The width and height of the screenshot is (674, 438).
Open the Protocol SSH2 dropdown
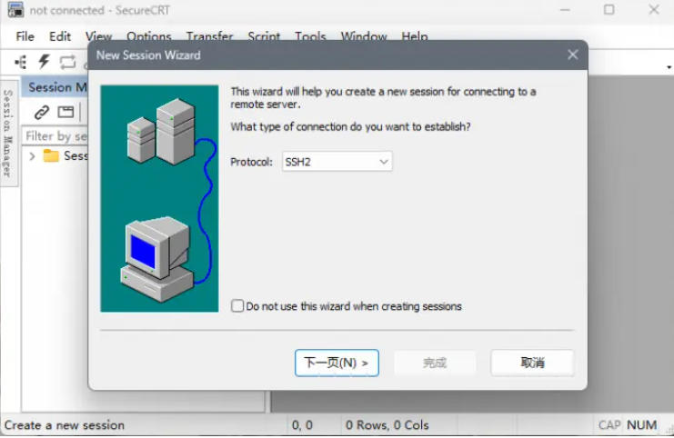pyautogui.click(x=337, y=162)
